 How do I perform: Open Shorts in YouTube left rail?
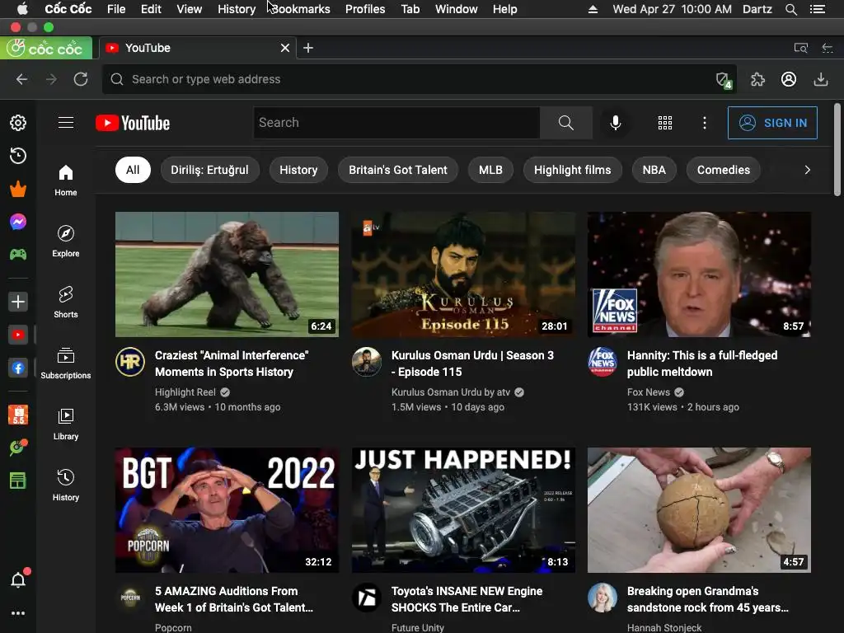[66, 302]
